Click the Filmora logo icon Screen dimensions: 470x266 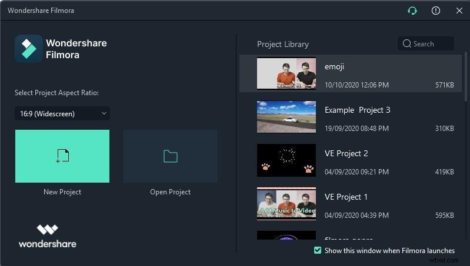[x=29, y=49]
